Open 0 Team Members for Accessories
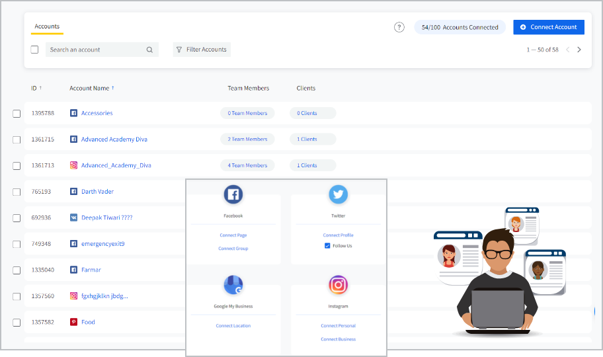This screenshot has height=357, width=603. (x=247, y=113)
